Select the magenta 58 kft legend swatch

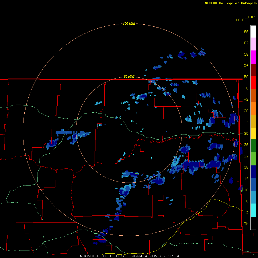[253, 57]
